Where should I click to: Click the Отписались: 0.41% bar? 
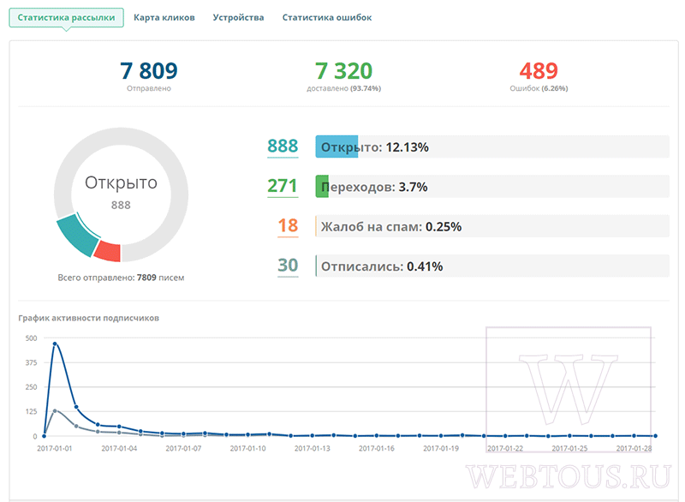pyautogui.click(x=492, y=266)
